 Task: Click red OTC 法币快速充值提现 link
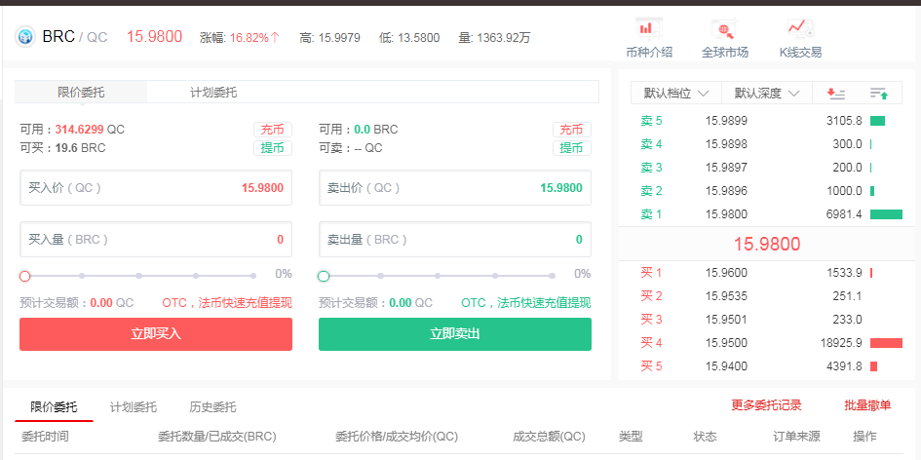pyautogui.click(x=227, y=303)
